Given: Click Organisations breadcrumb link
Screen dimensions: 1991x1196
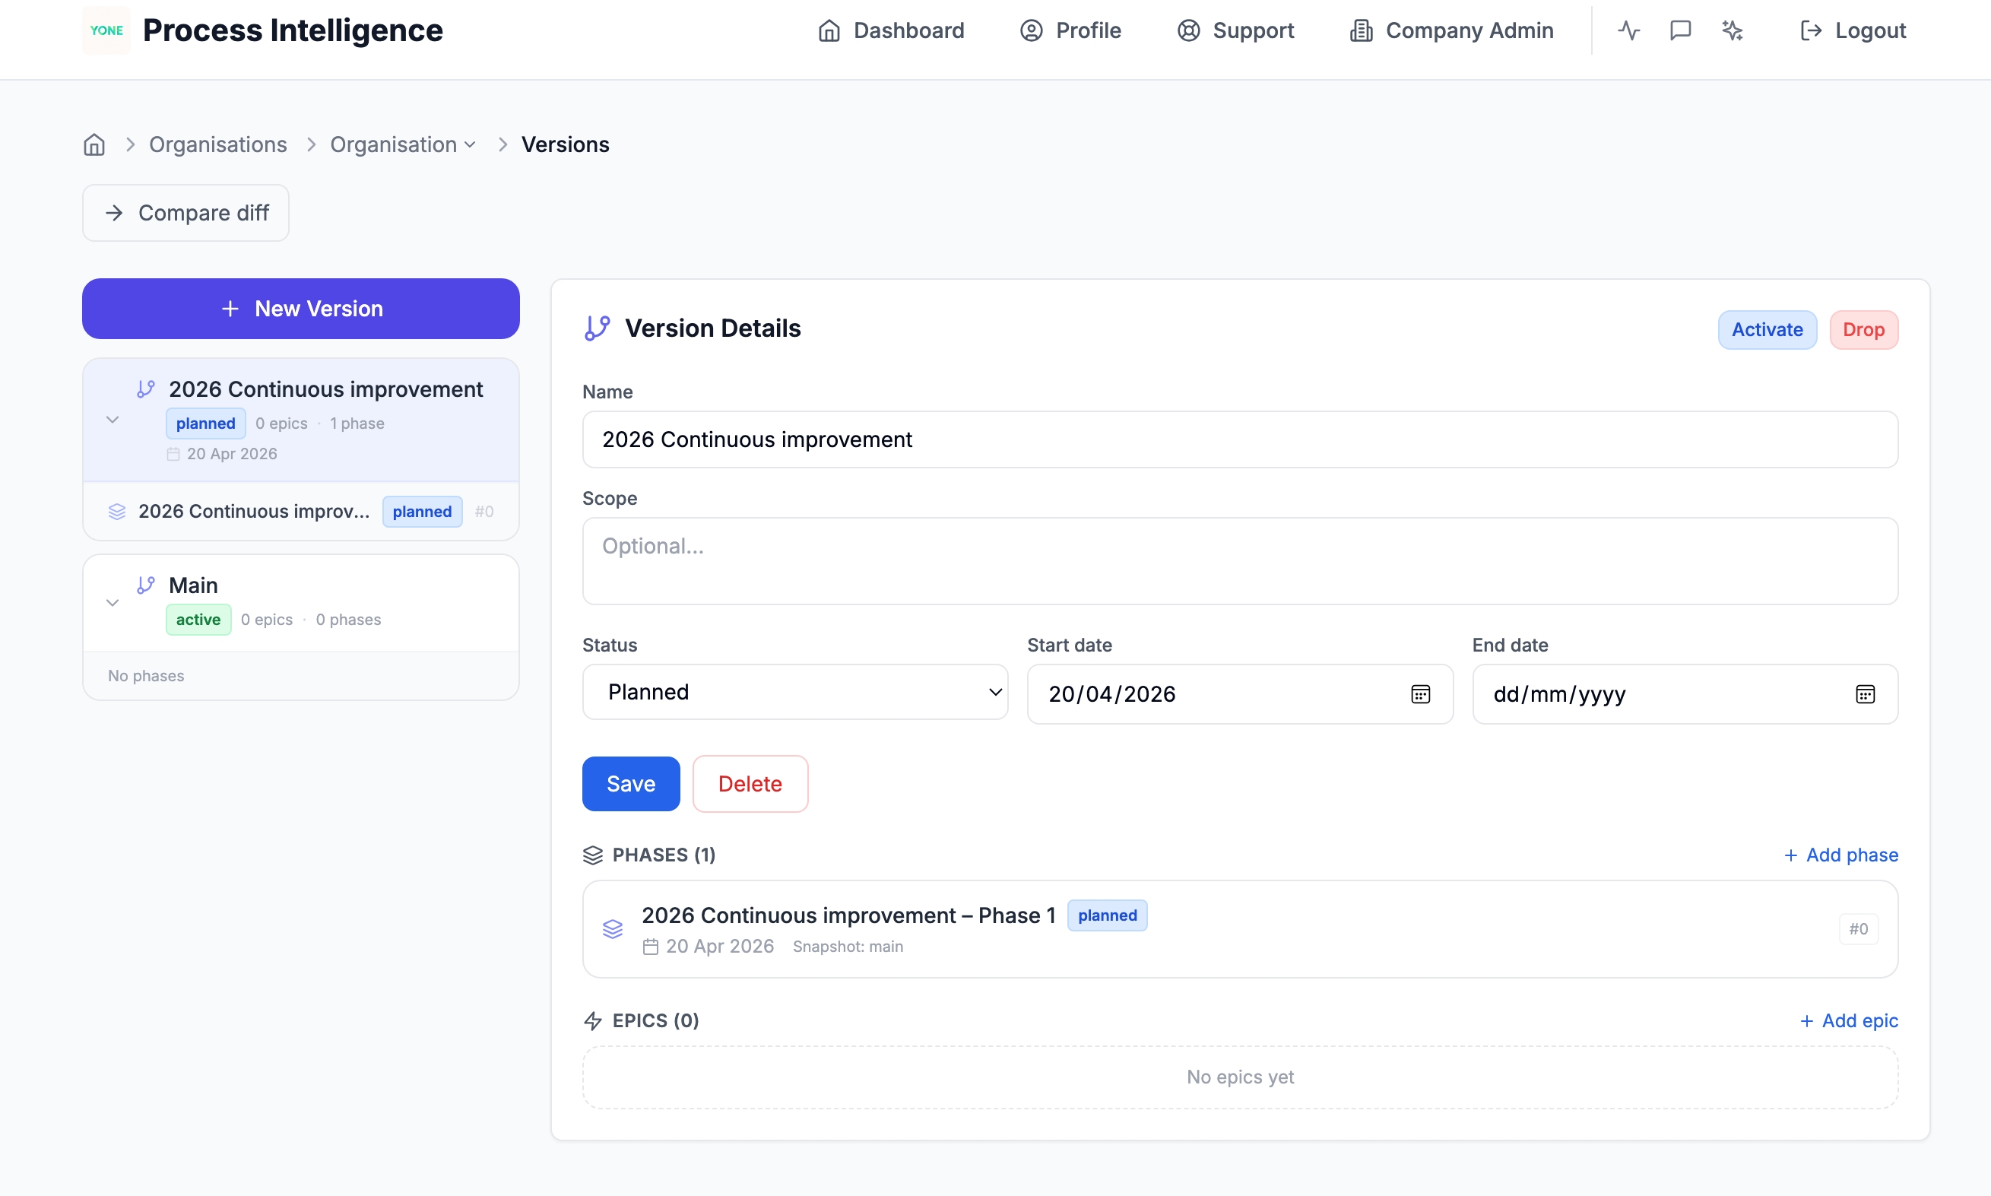Looking at the screenshot, I should coord(217,144).
